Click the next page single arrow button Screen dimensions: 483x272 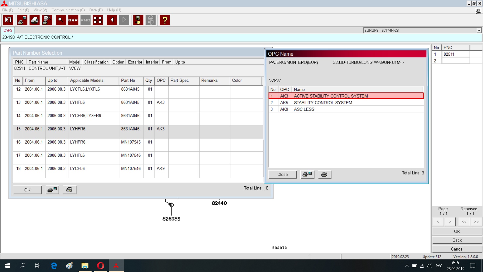pos(450,222)
